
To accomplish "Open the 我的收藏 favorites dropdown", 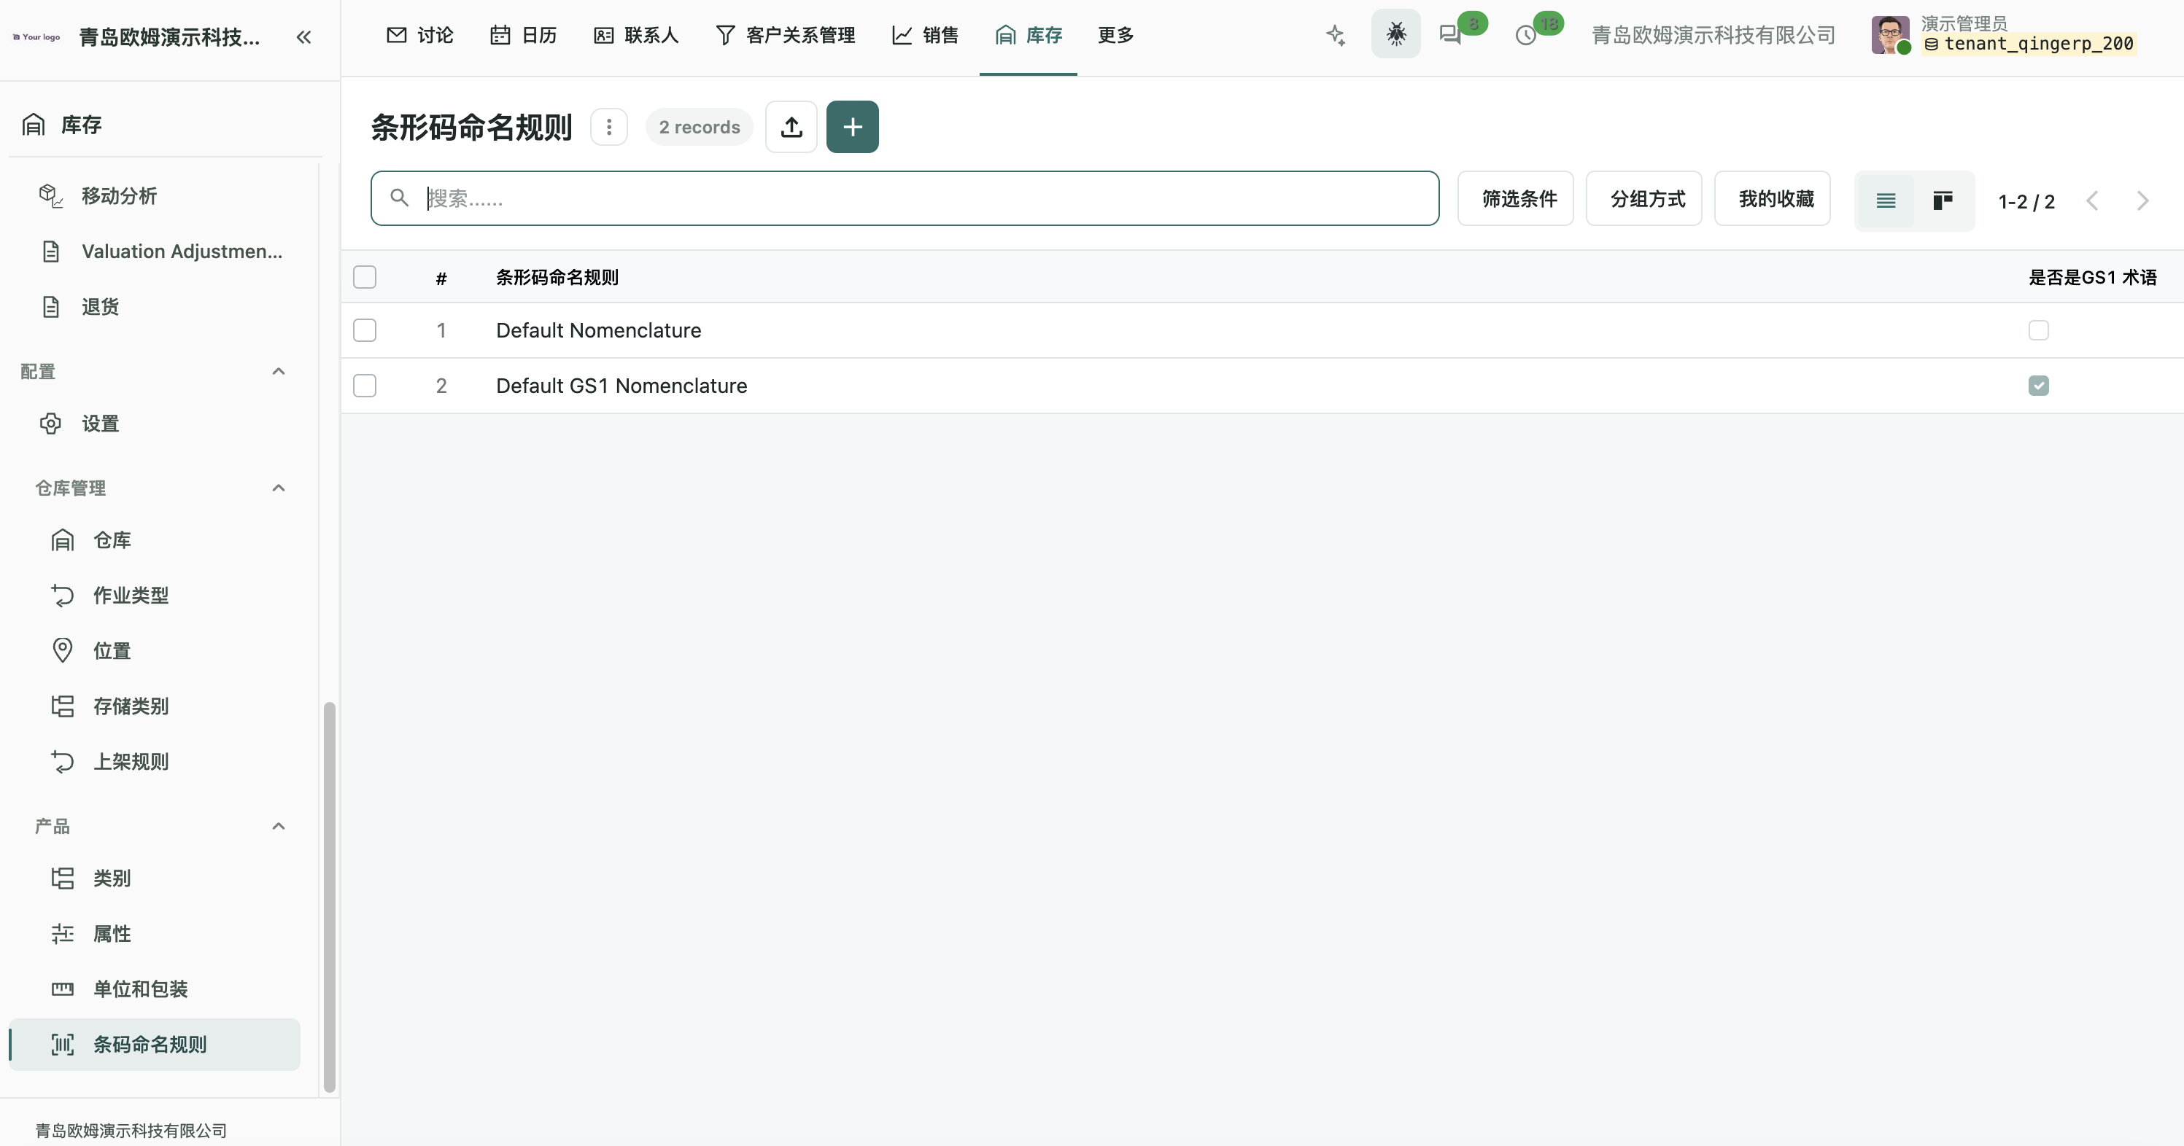I will (x=1772, y=198).
